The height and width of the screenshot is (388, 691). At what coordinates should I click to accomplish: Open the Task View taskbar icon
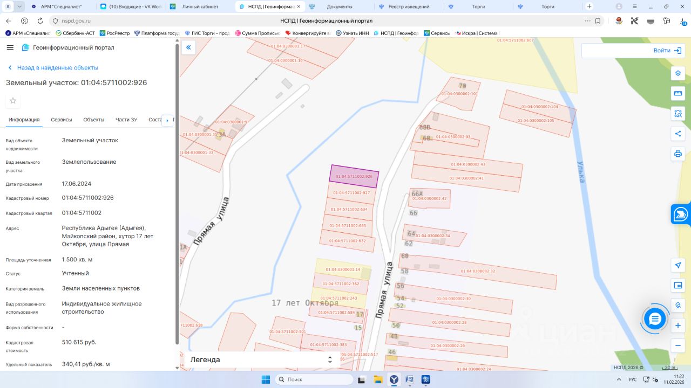(362, 379)
